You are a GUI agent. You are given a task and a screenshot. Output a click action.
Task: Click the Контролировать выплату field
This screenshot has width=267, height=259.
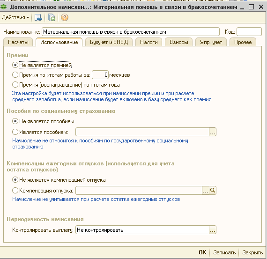142,230
